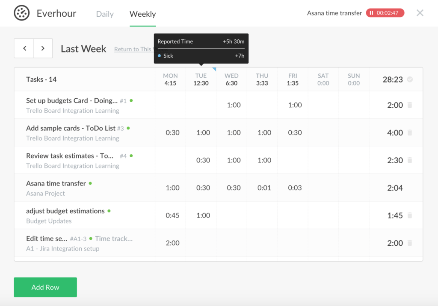Open the Add sample cards - ToDo List task
Screen dimensions: 438x306
(x=71, y=128)
